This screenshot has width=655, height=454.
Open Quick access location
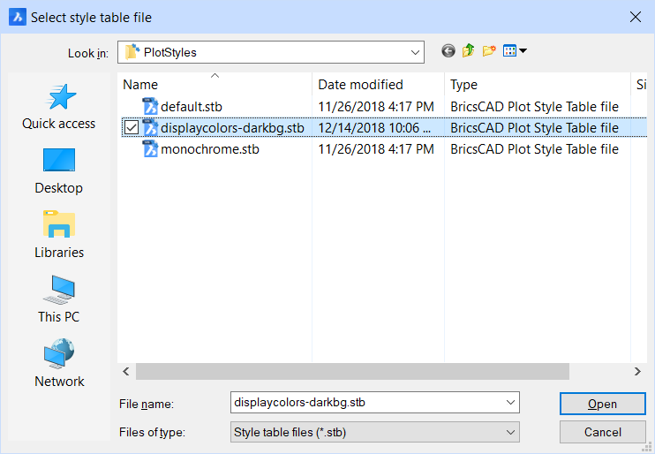59,107
